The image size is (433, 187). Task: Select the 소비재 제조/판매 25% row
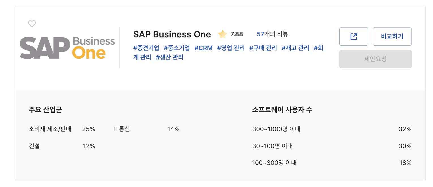tap(62, 129)
